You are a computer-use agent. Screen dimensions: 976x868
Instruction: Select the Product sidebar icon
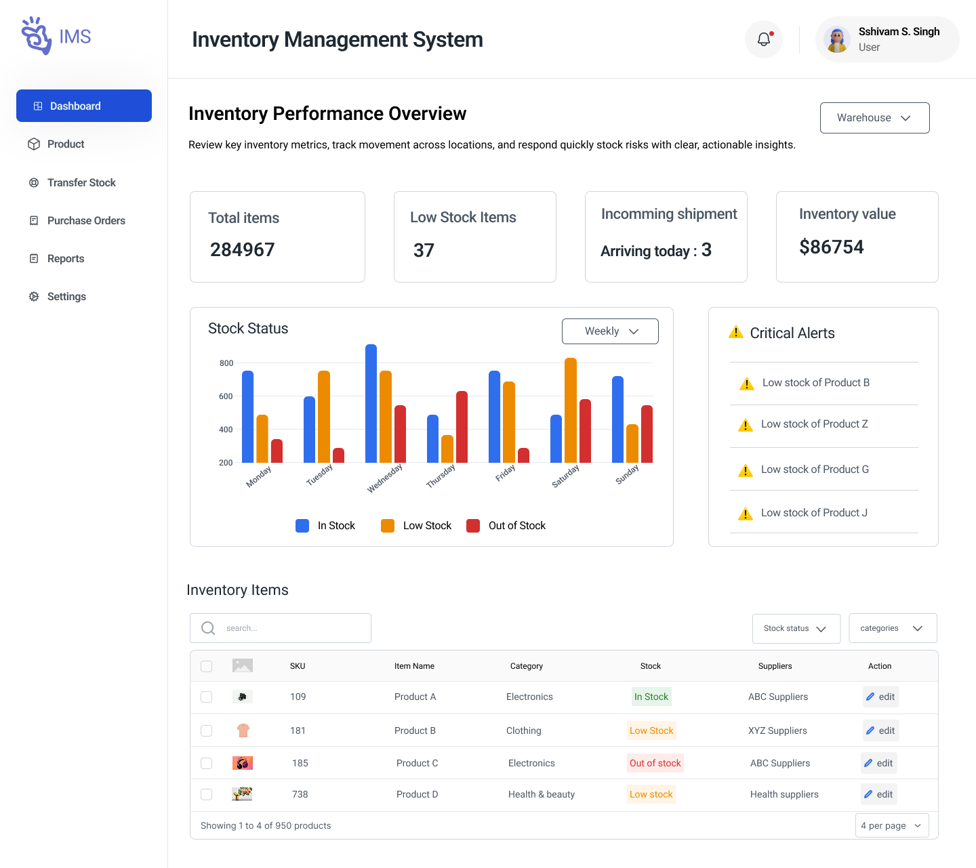35,144
